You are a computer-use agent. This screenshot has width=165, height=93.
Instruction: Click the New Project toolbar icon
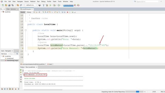coord(6,5)
